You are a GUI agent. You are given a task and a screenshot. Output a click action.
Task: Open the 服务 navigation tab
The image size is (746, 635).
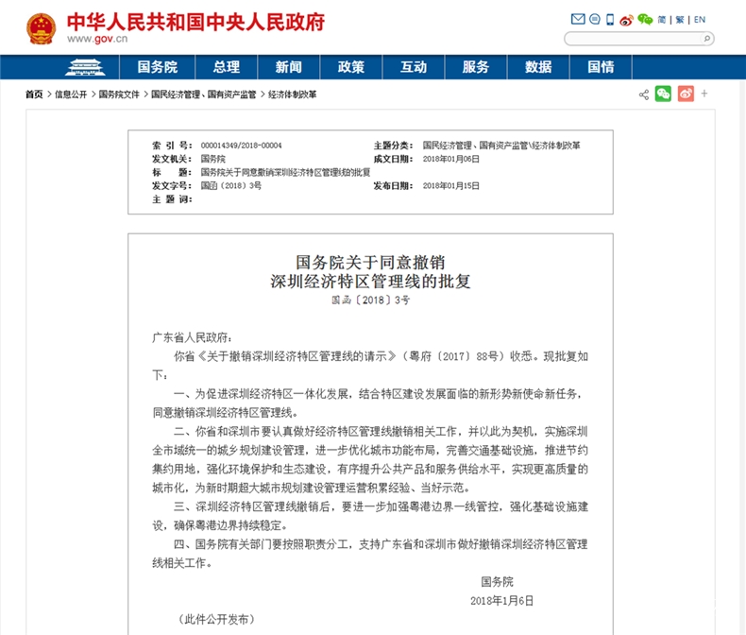[476, 67]
